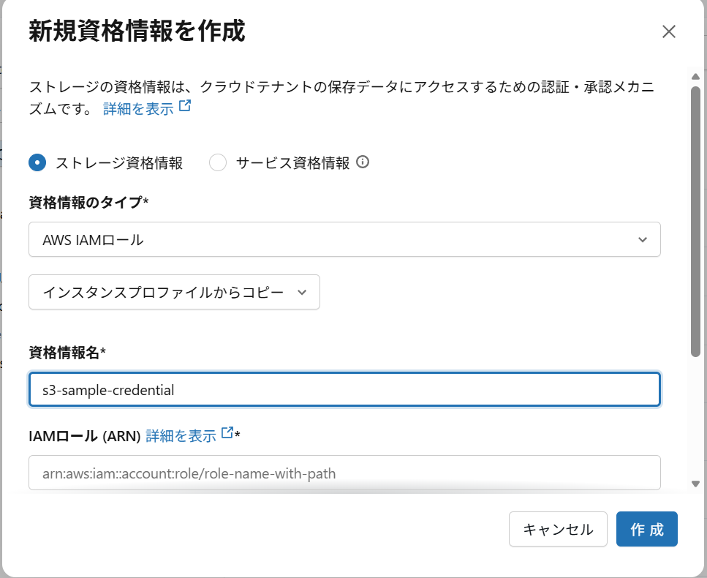This screenshot has height=578, width=707.
Task: Click chevron icon in AWS IAMロール field
Action: tap(643, 239)
